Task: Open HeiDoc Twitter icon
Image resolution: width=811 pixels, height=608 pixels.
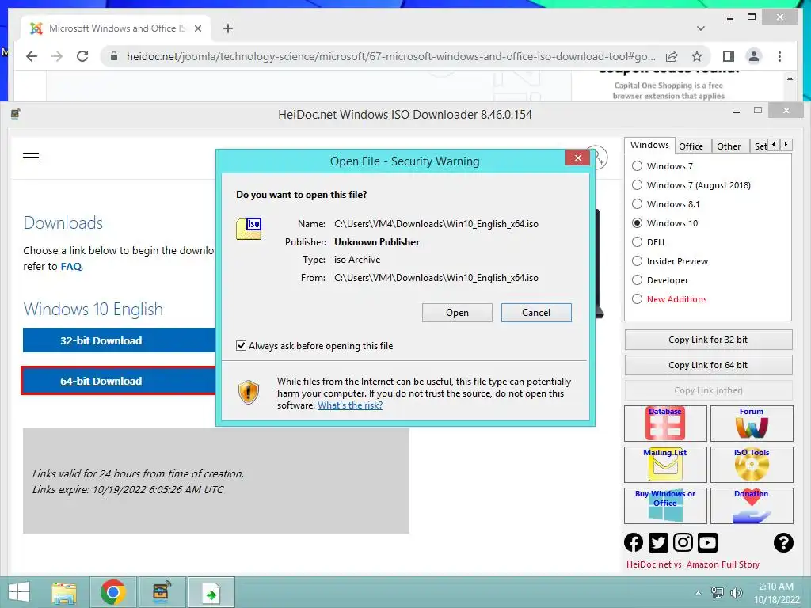Action: click(x=658, y=542)
